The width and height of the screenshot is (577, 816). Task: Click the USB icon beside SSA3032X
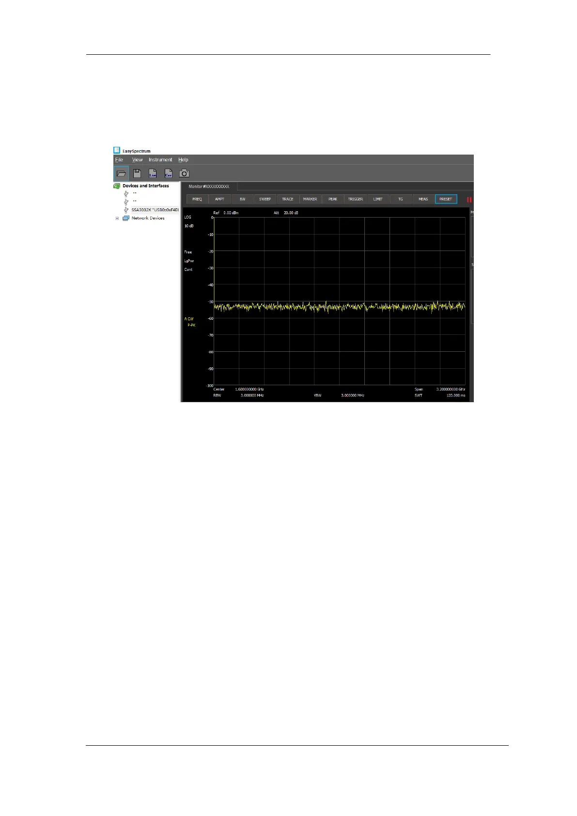pyautogui.click(x=126, y=210)
